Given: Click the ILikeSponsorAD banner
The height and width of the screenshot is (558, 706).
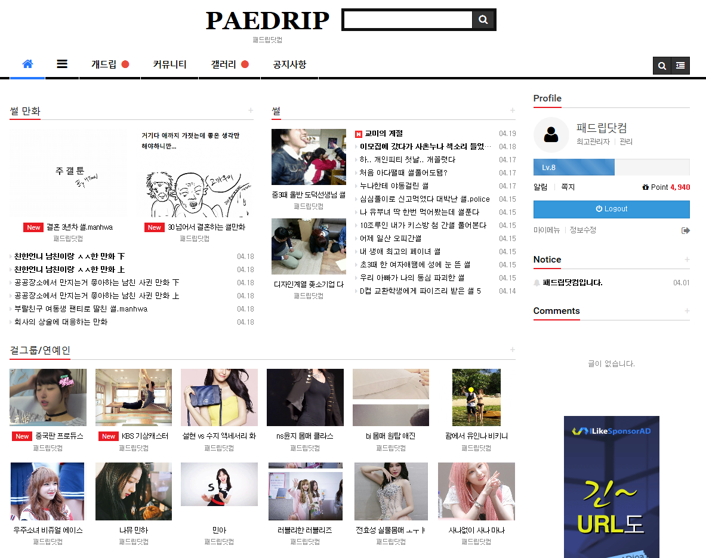Looking at the screenshot, I should tap(612, 487).
